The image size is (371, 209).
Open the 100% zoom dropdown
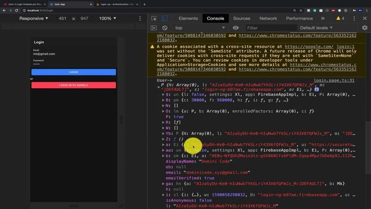108,19
